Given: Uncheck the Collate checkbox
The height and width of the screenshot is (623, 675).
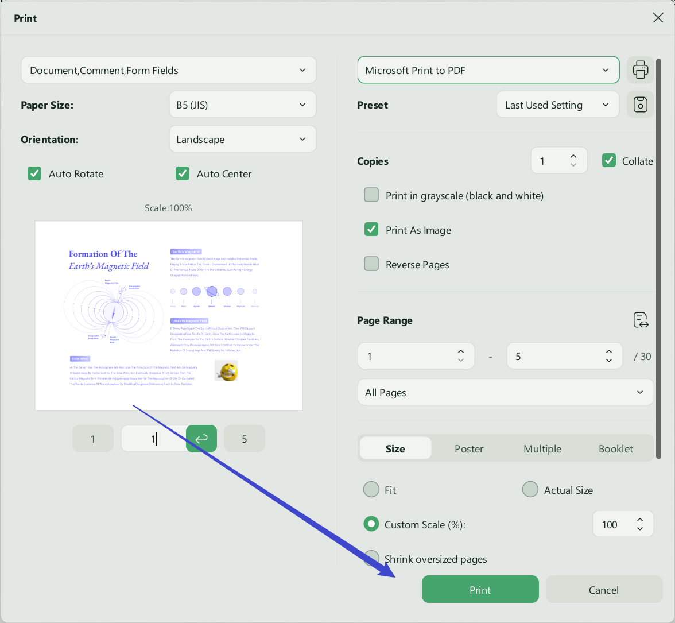Looking at the screenshot, I should [x=608, y=161].
